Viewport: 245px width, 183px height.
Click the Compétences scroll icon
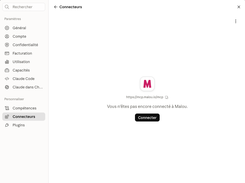[7, 108]
